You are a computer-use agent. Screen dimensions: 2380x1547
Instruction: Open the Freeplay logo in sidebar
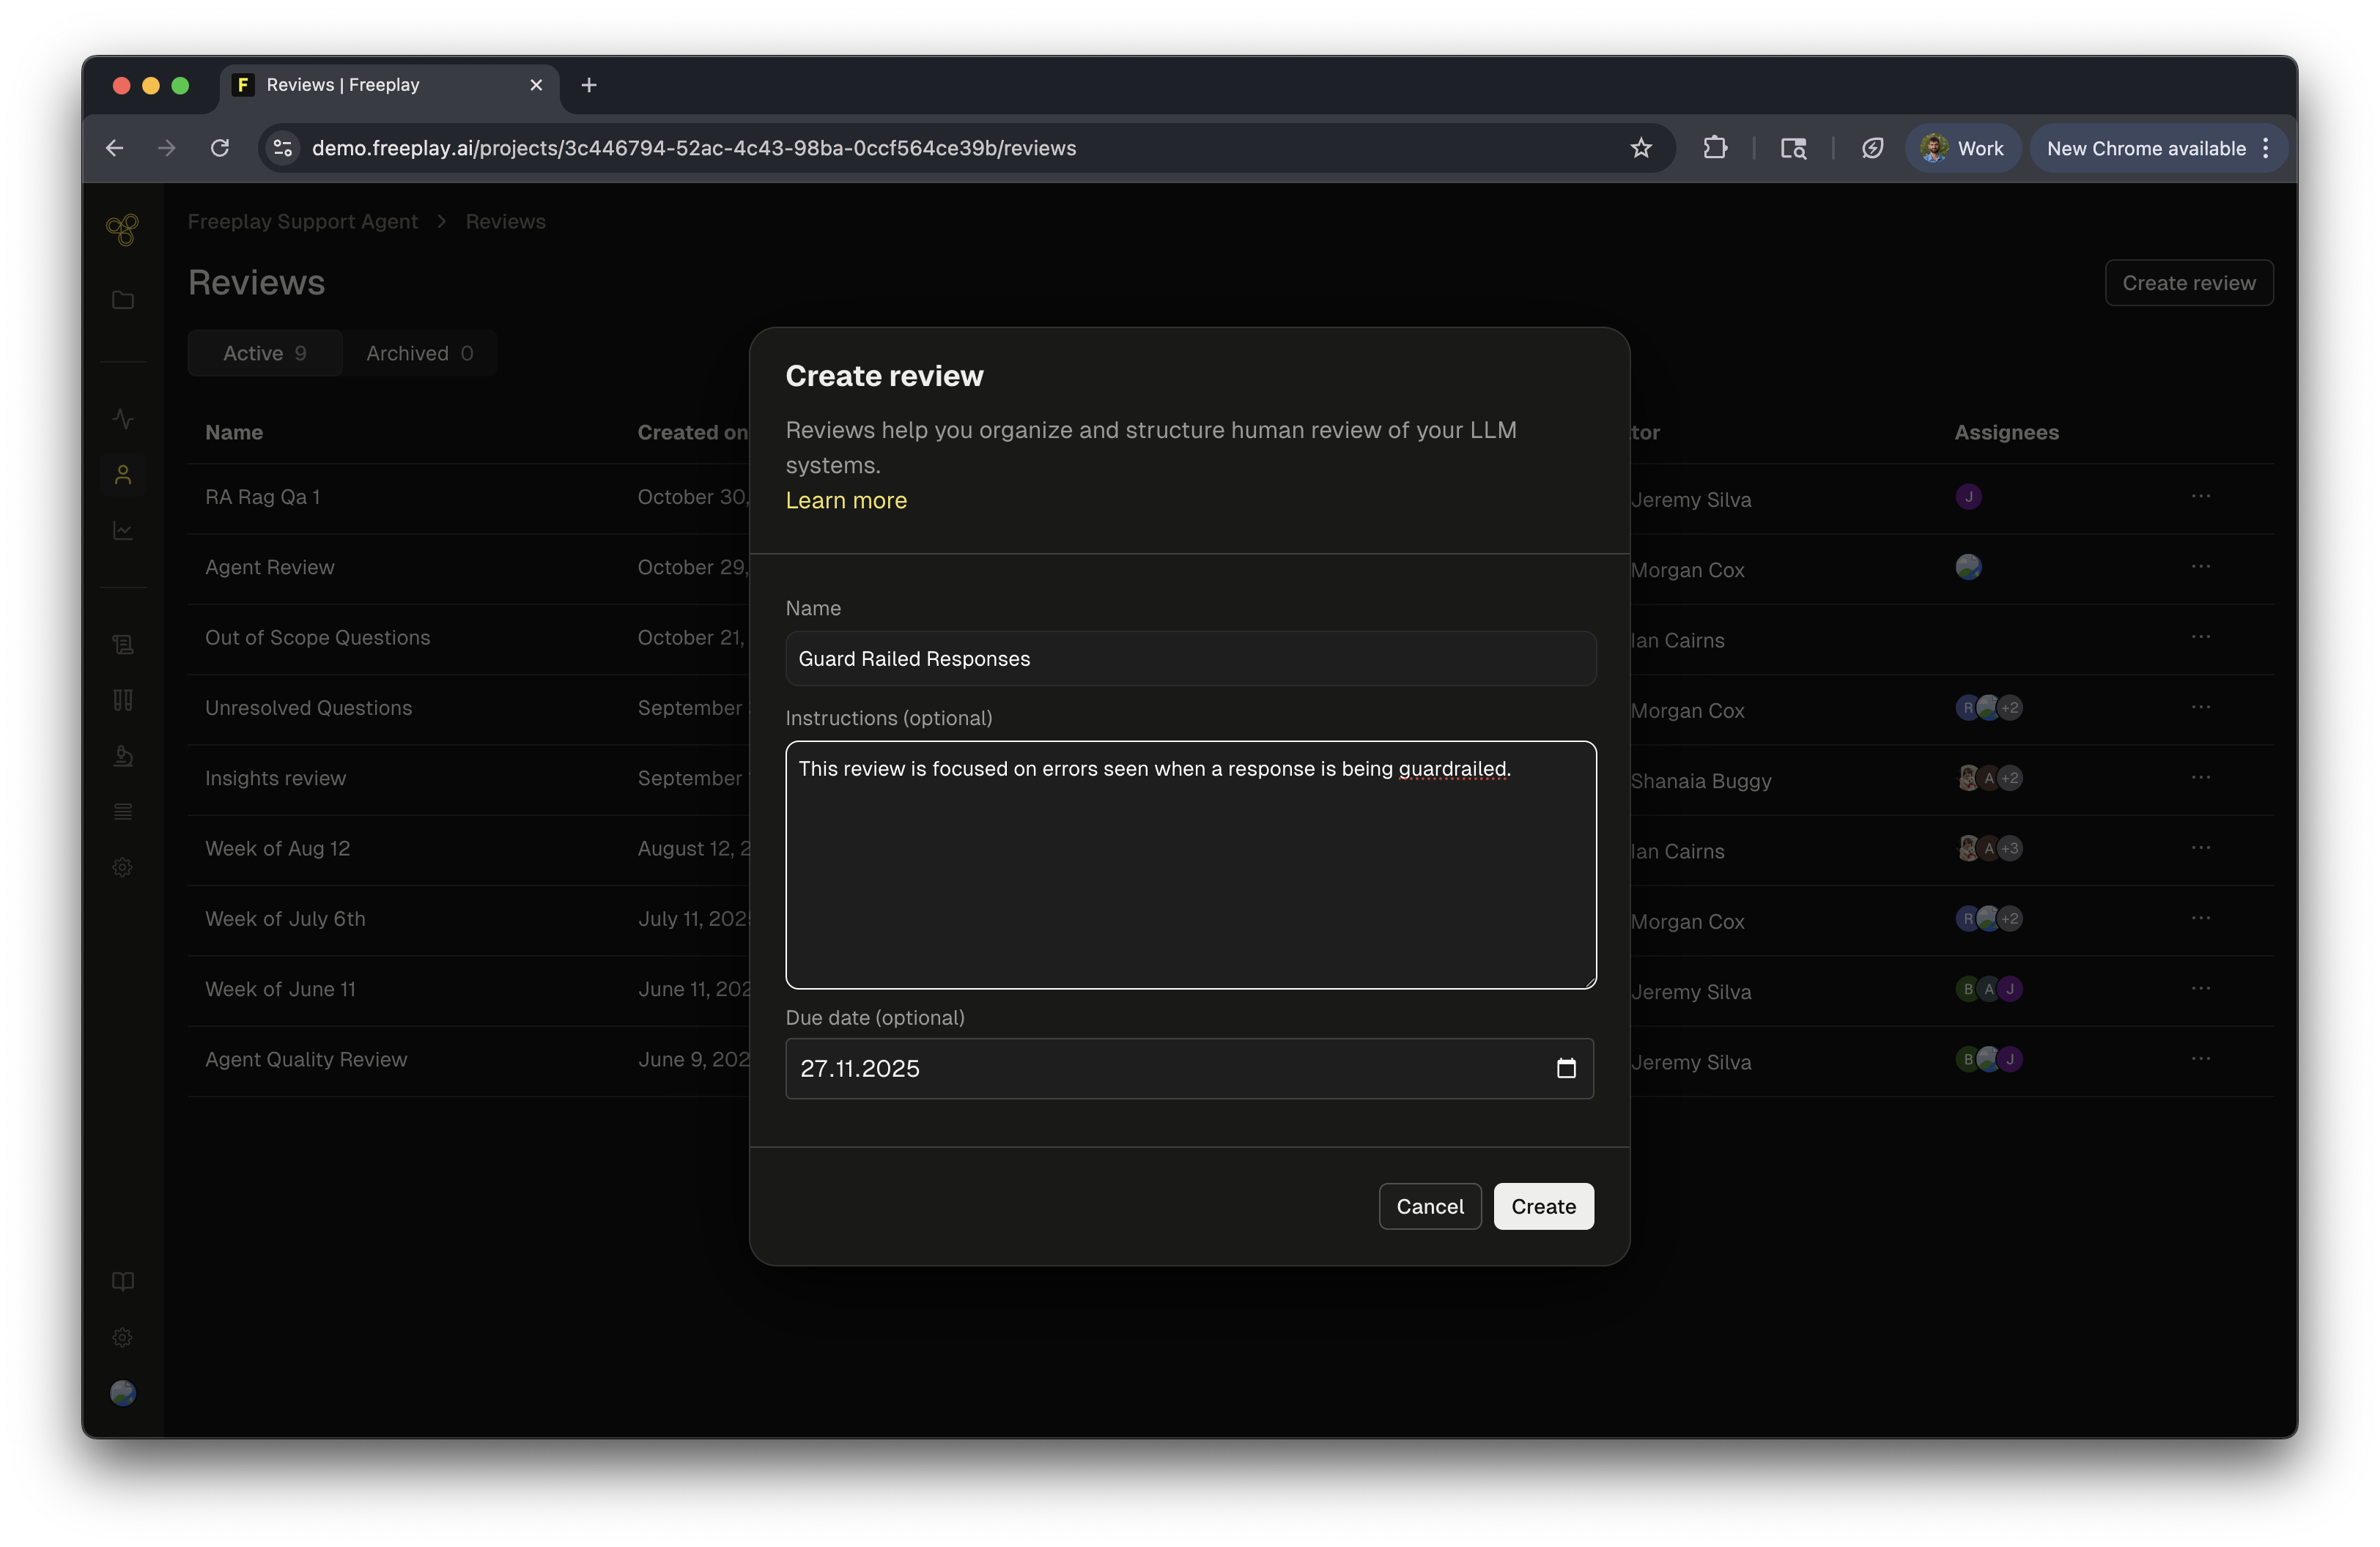(x=122, y=230)
